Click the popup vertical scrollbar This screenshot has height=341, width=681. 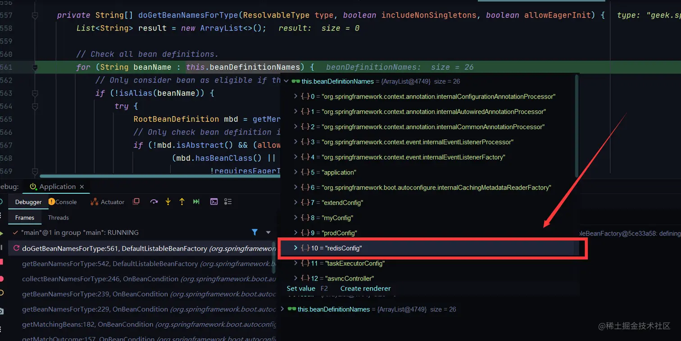coord(577,126)
